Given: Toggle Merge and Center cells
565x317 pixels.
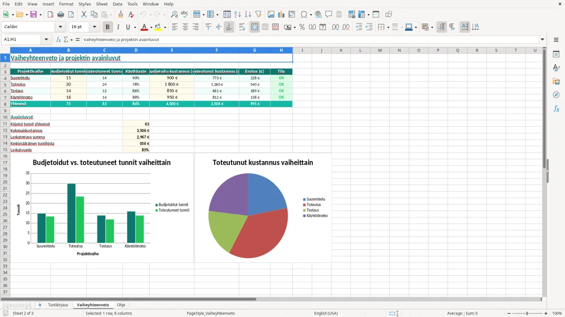Looking at the screenshot, I should coord(255,27).
